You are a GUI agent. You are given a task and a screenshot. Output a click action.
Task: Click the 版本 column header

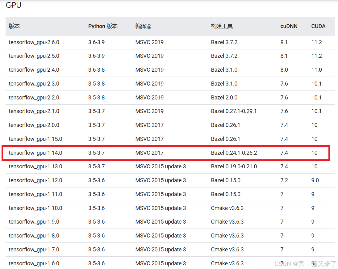point(14,26)
